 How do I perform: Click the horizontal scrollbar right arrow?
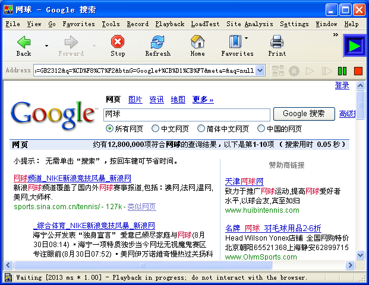tap(350, 265)
